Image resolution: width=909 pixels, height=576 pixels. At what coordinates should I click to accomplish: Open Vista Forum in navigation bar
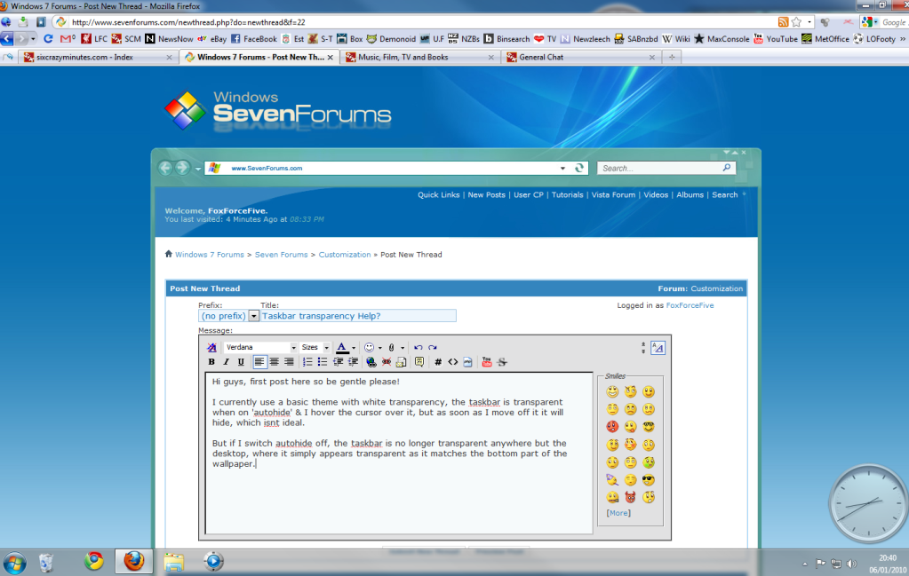[613, 195]
